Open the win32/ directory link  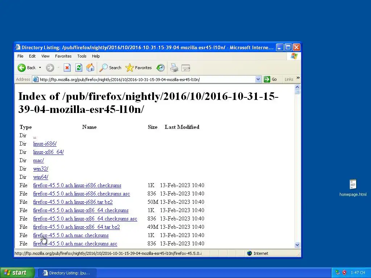tap(41, 169)
